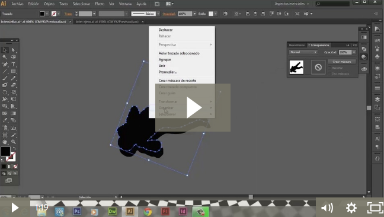Image resolution: width=384 pixels, height=217 pixels.
Task: Open the Efecto menu
Action: click(x=100, y=4)
